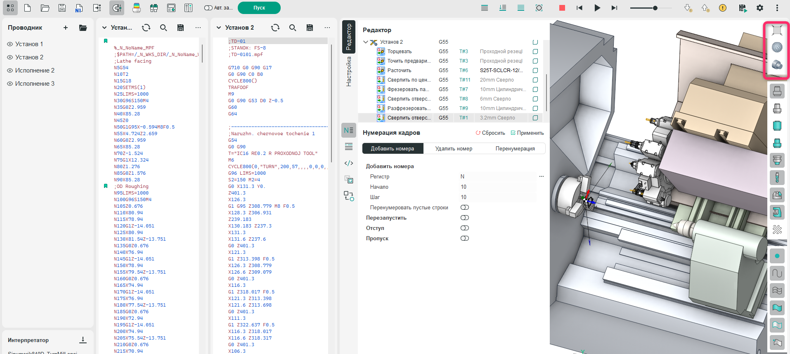The height and width of the screenshot is (354, 790).
Task: Toggle visibility of Исполнение 2
Action: click(10, 70)
